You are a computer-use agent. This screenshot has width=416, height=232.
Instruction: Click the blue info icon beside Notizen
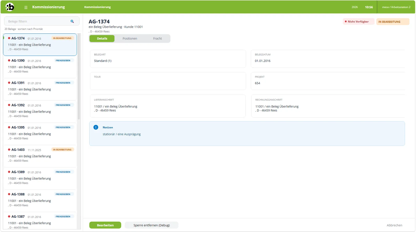[96, 127]
